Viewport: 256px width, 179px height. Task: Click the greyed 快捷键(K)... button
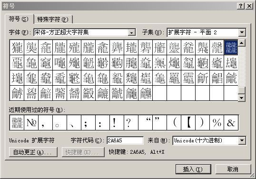coord(83,152)
